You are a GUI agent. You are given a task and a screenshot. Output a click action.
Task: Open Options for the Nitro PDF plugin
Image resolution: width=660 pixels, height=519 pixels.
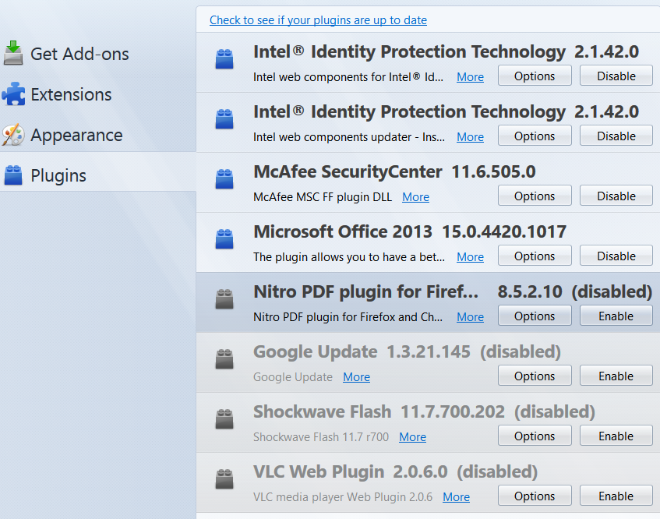click(535, 316)
